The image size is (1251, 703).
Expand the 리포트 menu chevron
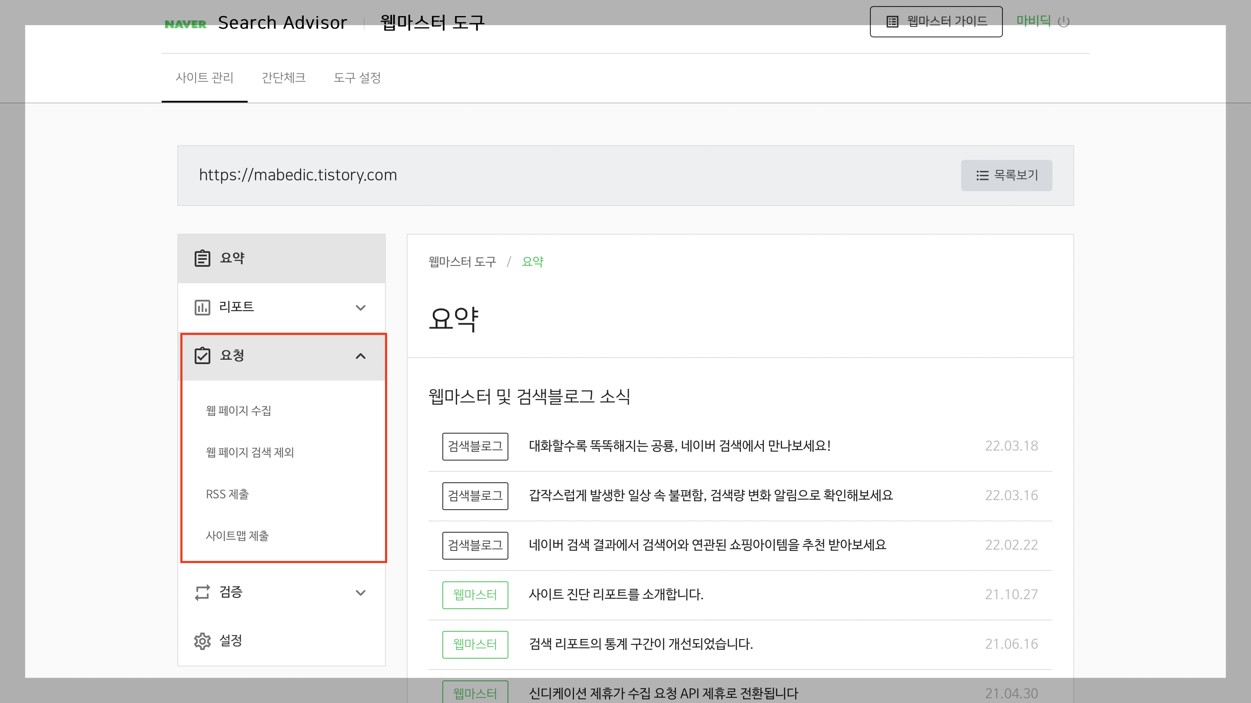pyautogui.click(x=360, y=307)
